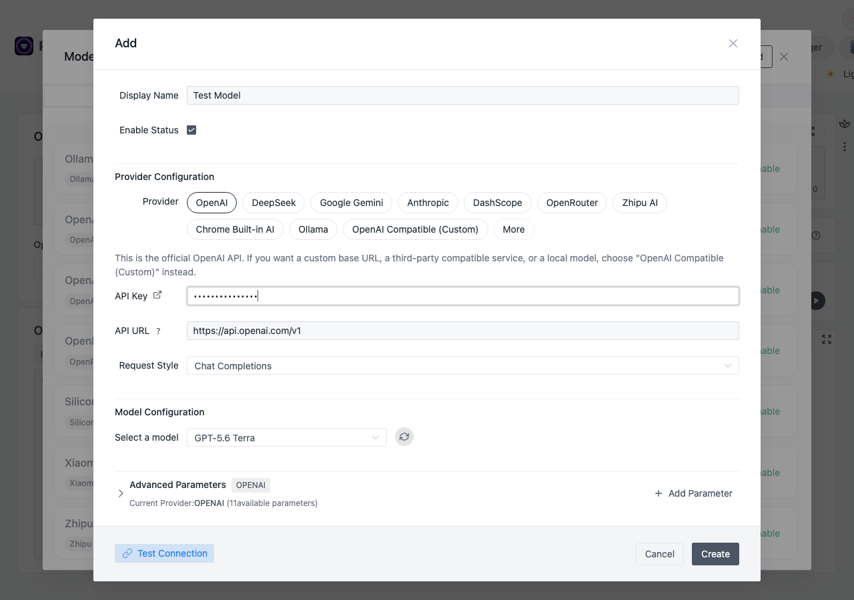Switch provider to DashScope
This screenshot has width=854, height=600.
498,203
